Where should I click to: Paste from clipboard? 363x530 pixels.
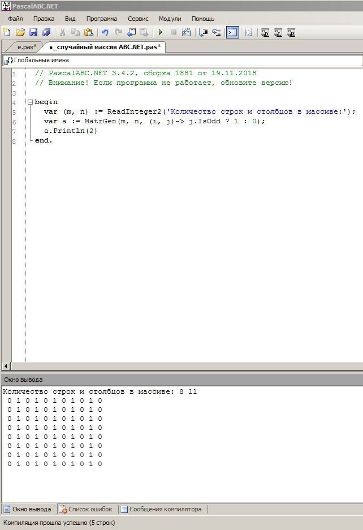point(88,32)
